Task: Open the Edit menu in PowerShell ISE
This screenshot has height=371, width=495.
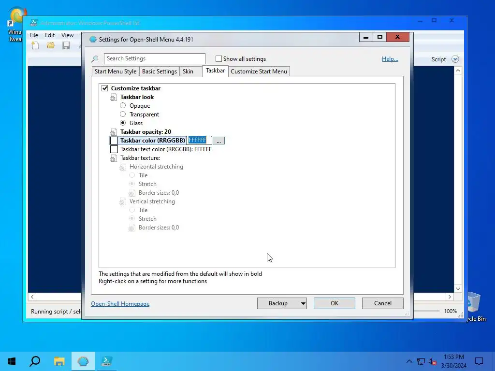Action: click(50, 35)
